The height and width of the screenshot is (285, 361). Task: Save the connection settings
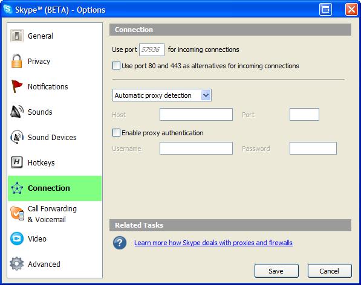(276, 271)
